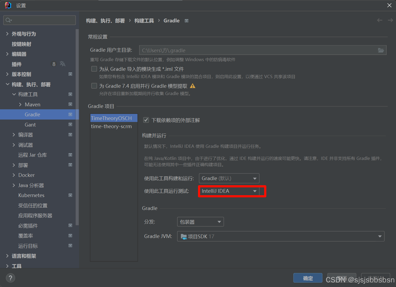Expand the 编译器 tree node
The height and width of the screenshot is (287, 396).
coord(14,135)
